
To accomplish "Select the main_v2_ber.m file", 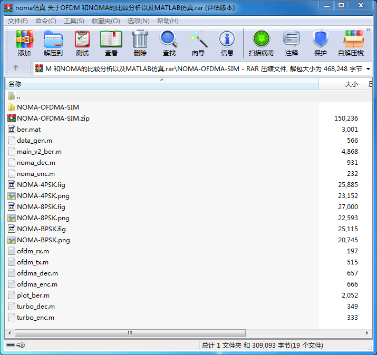I will [x=39, y=152].
